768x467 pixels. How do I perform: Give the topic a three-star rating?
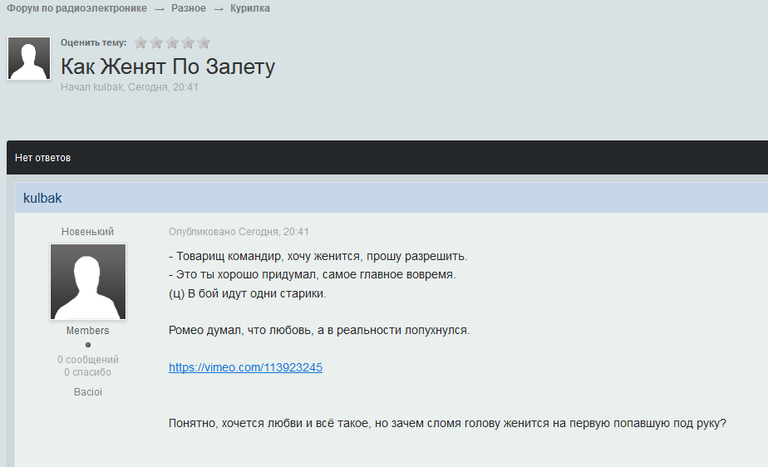(x=173, y=42)
